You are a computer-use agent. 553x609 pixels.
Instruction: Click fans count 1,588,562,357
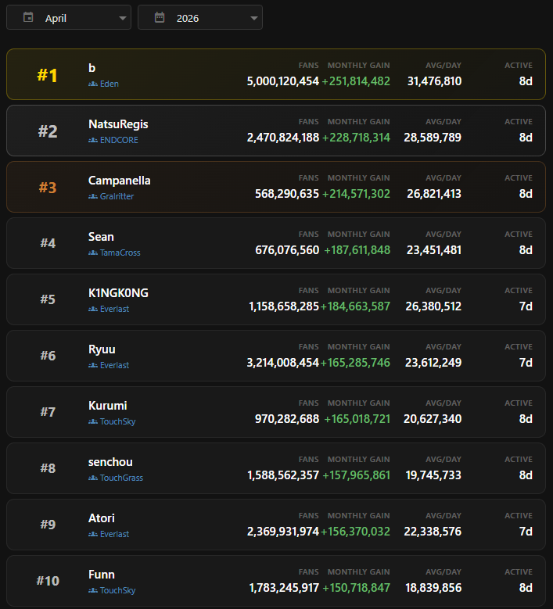pyautogui.click(x=283, y=475)
